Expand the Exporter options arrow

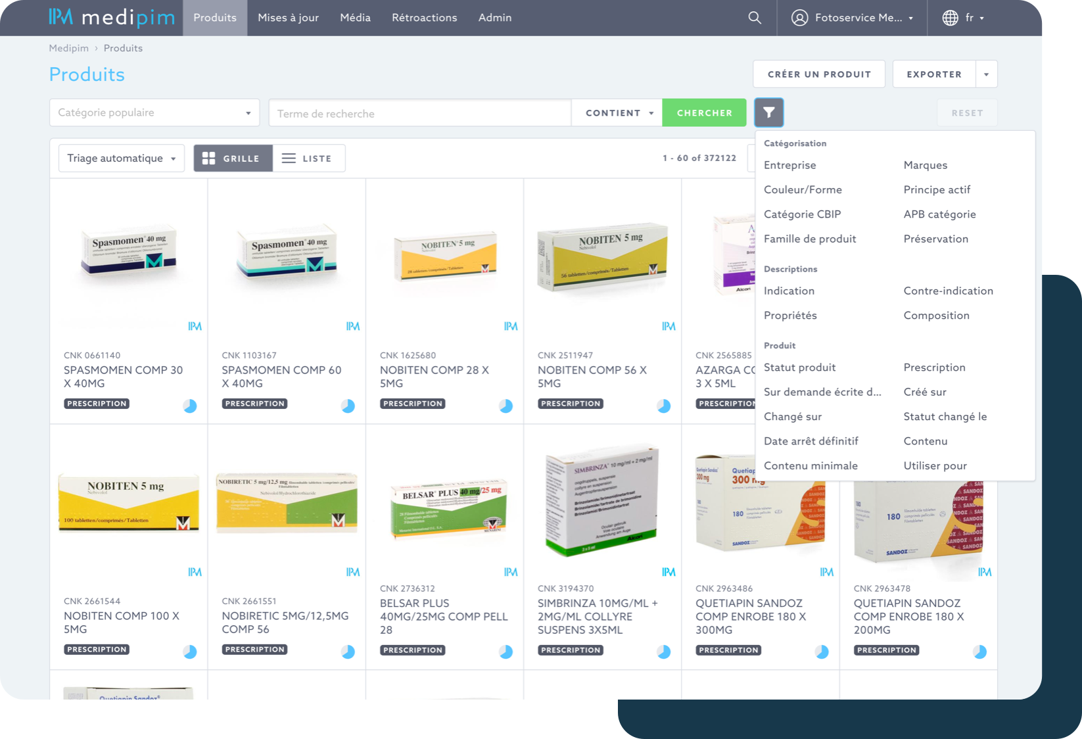[987, 74]
